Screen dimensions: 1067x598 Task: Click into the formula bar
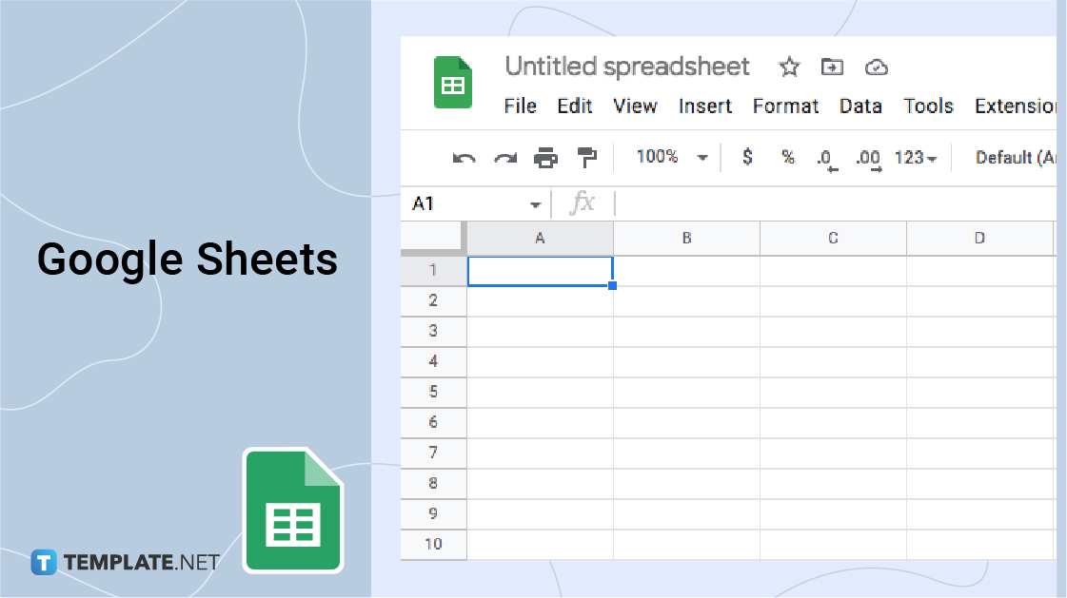pos(836,203)
